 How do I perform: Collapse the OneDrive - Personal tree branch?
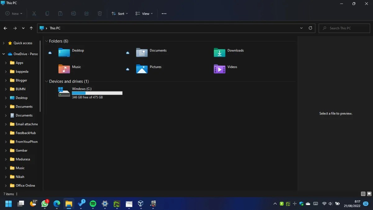pyautogui.click(x=3, y=54)
